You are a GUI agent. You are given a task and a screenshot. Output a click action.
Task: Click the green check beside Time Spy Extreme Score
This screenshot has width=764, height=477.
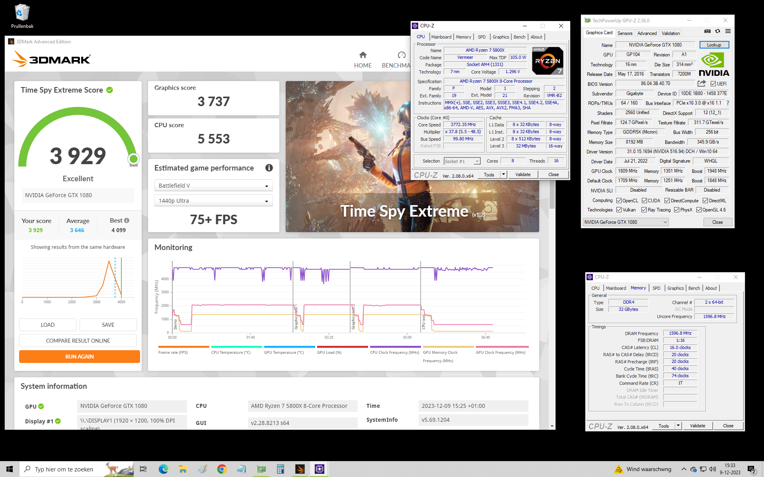pos(110,90)
